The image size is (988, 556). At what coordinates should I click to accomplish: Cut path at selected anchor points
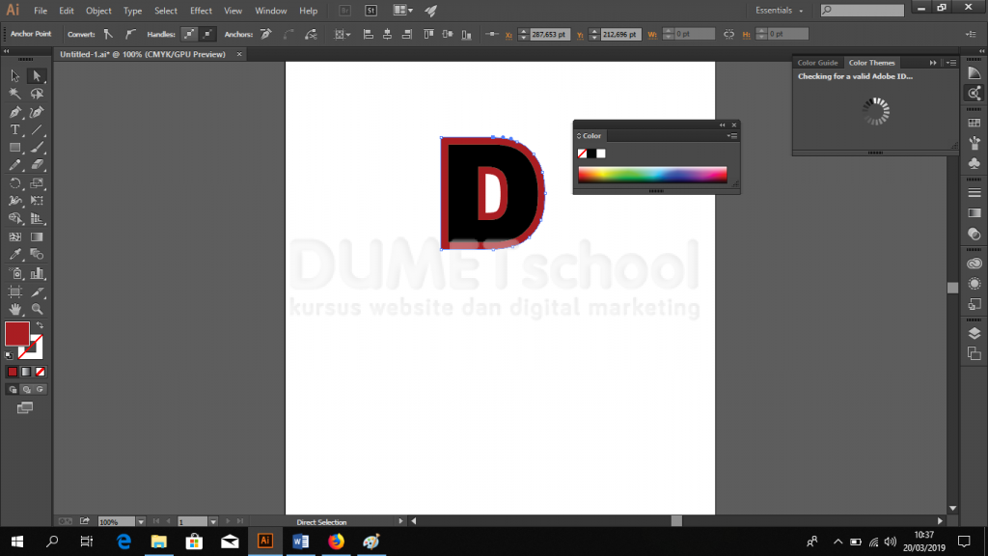[x=311, y=34]
